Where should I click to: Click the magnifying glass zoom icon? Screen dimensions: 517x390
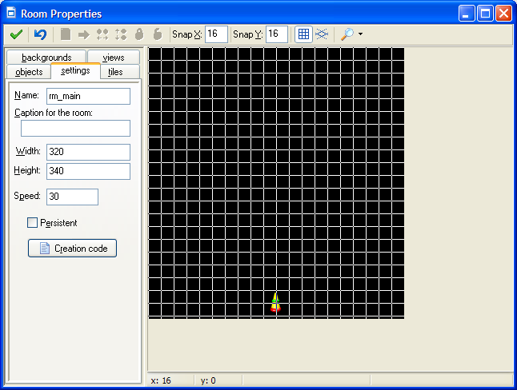click(x=347, y=34)
